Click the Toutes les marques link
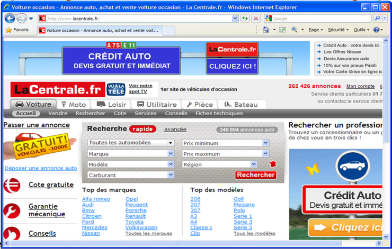 click(148, 233)
